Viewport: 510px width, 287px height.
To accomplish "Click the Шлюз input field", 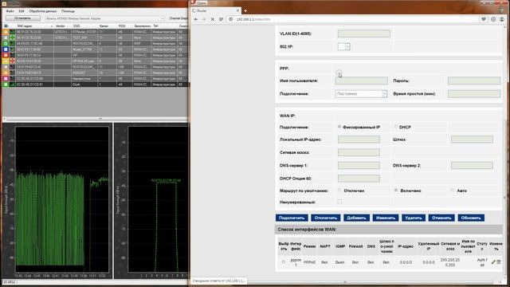I will 472,140.
